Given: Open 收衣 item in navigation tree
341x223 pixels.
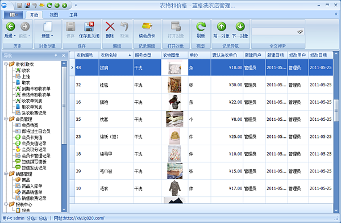Looking at the screenshot, I should [x=26, y=70].
